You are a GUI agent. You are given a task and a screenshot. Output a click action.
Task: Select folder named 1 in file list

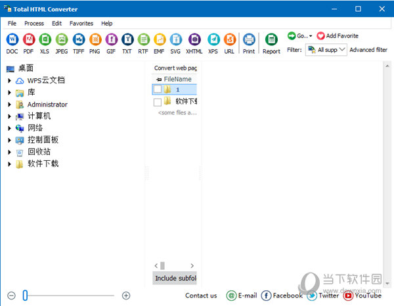[x=175, y=89]
